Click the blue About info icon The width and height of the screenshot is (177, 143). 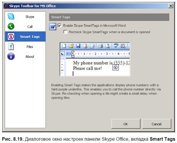click(11, 56)
